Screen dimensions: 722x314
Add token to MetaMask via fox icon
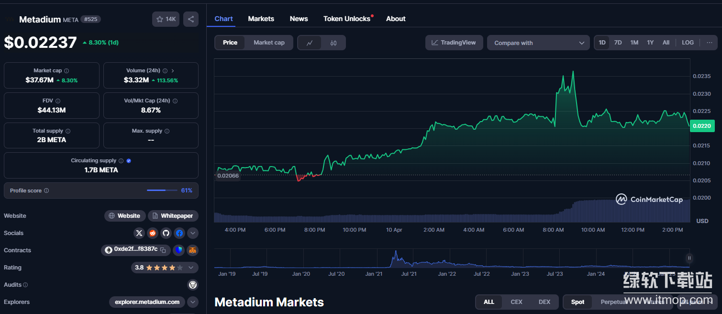pyautogui.click(x=192, y=250)
